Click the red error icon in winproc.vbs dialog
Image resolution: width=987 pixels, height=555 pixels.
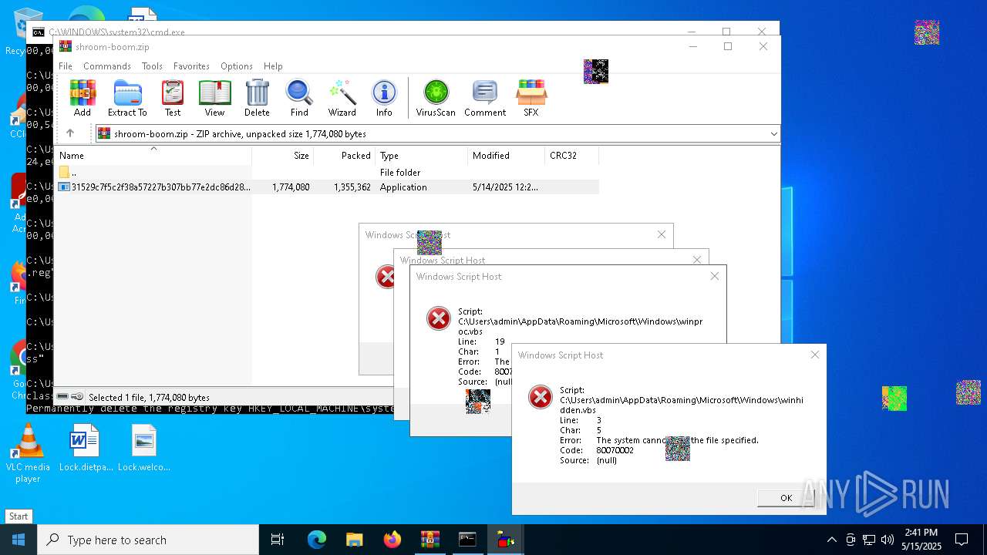[x=439, y=318]
